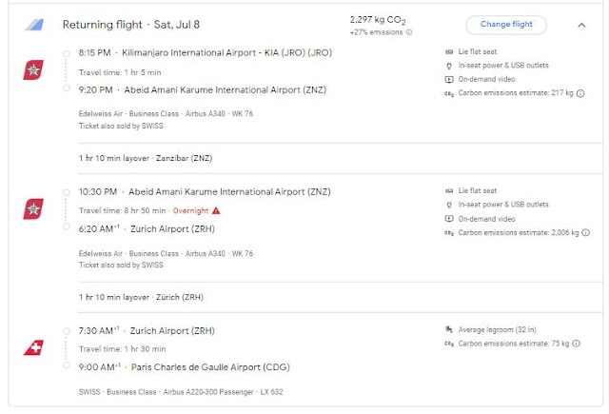Screen dimensions: 609x414
Task: Click the USB outlets icon on first leg
Action: pyautogui.click(x=448, y=66)
